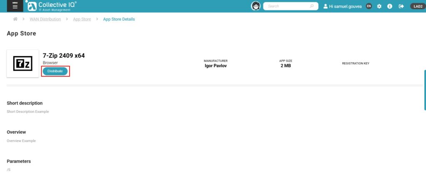
Task: Click the Overview Example text
Action: (21, 141)
